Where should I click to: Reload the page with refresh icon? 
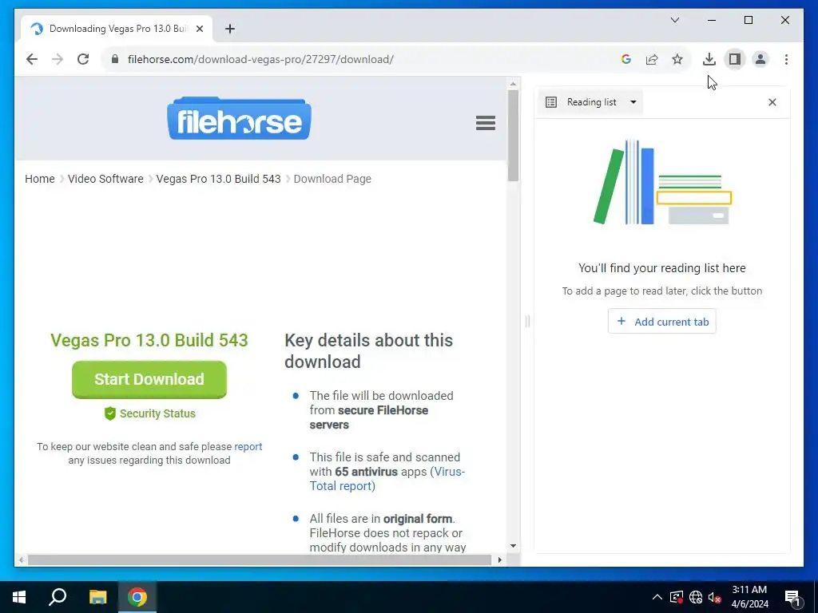tap(83, 59)
